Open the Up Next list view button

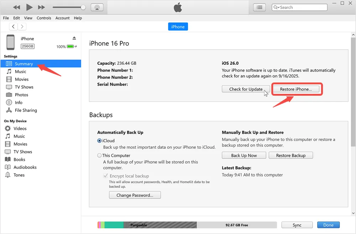(259, 7)
